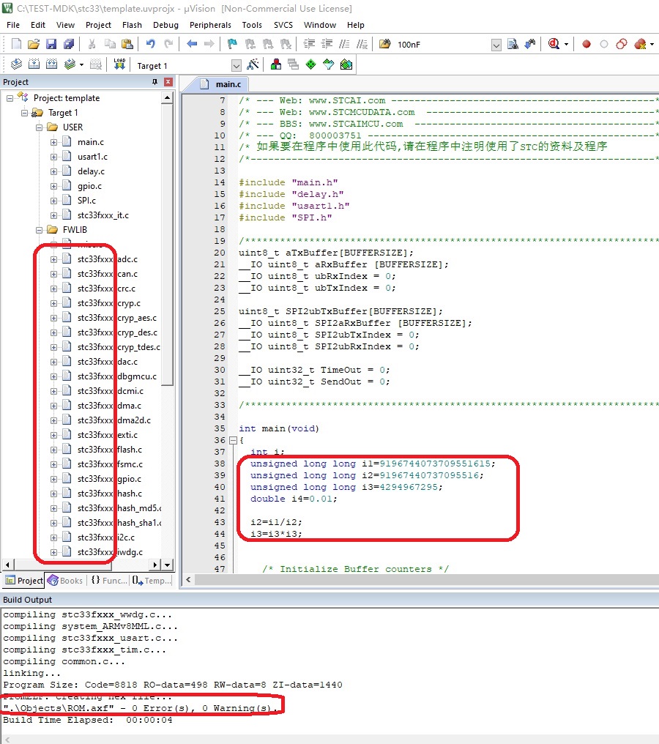Create a new file from the toolbar

coord(16,44)
